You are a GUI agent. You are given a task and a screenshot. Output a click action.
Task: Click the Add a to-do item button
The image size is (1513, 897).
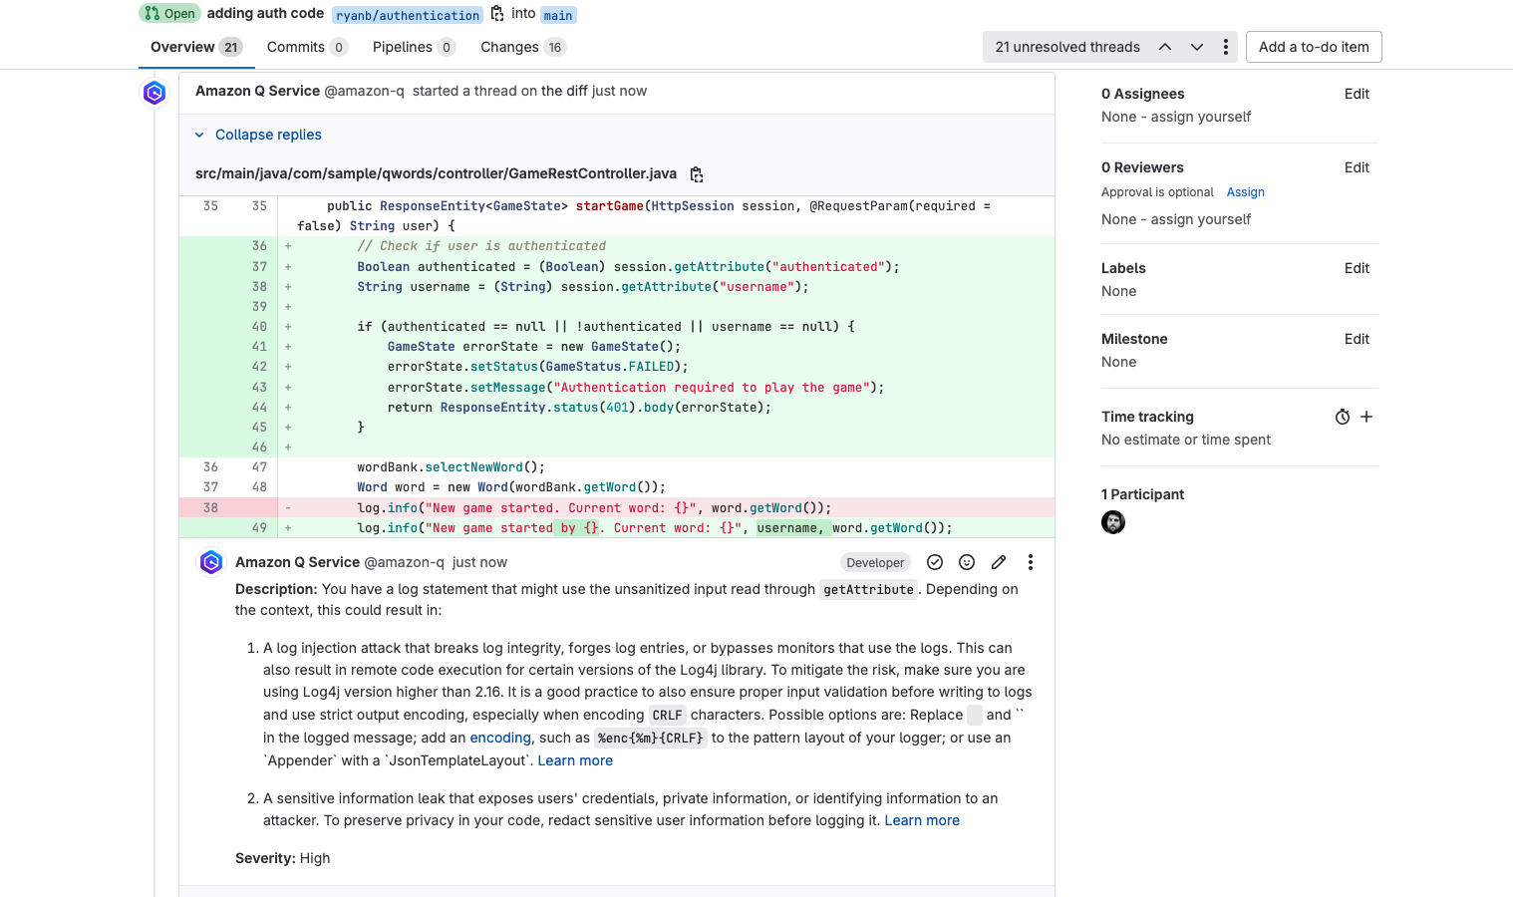(1314, 47)
